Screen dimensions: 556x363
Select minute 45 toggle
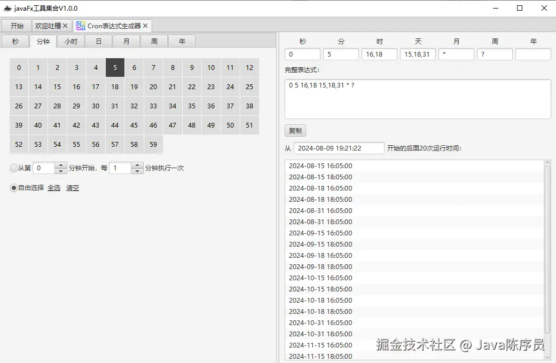(x=134, y=125)
